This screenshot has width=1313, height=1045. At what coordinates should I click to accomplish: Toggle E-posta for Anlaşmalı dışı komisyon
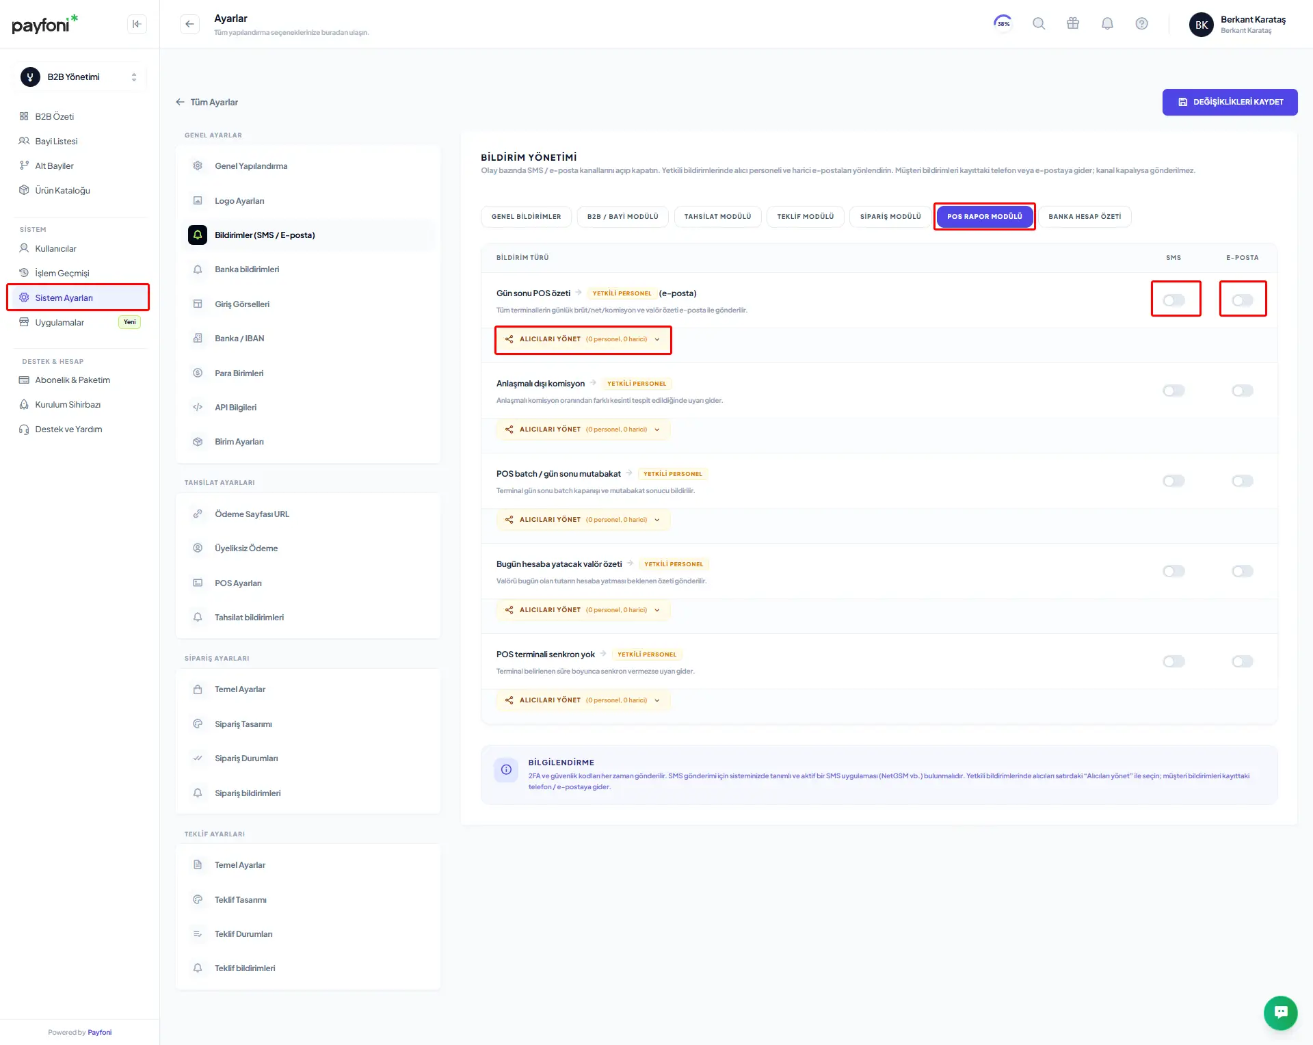coord(1242,391)
